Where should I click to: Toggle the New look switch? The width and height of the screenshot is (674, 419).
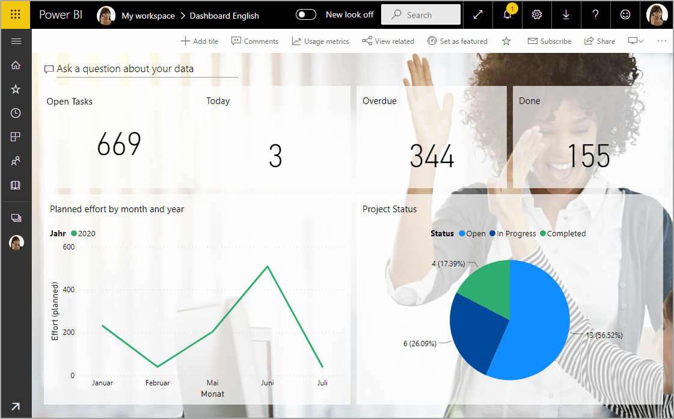[306, 14]
